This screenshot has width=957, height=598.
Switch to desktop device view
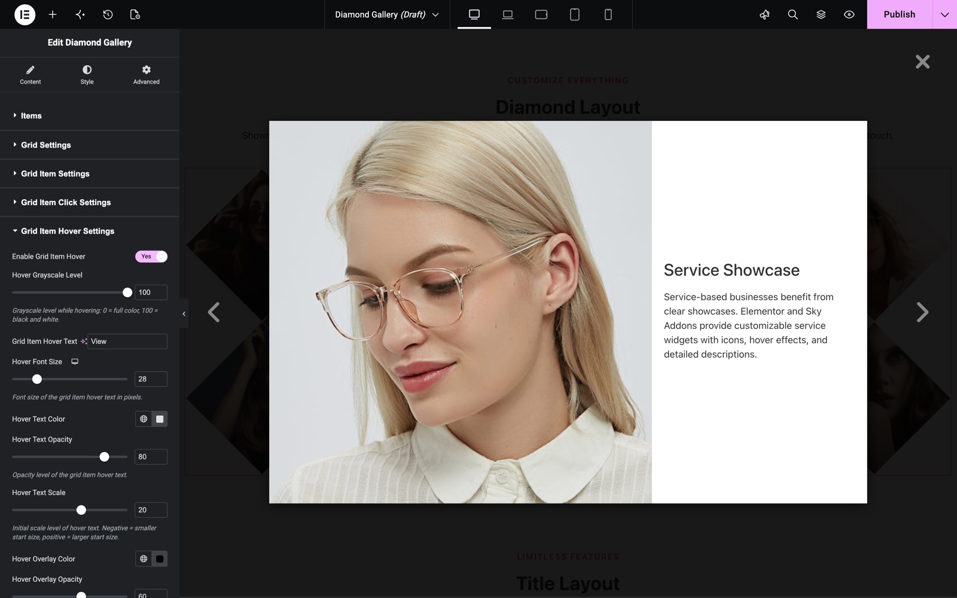[x=474, y=14]
